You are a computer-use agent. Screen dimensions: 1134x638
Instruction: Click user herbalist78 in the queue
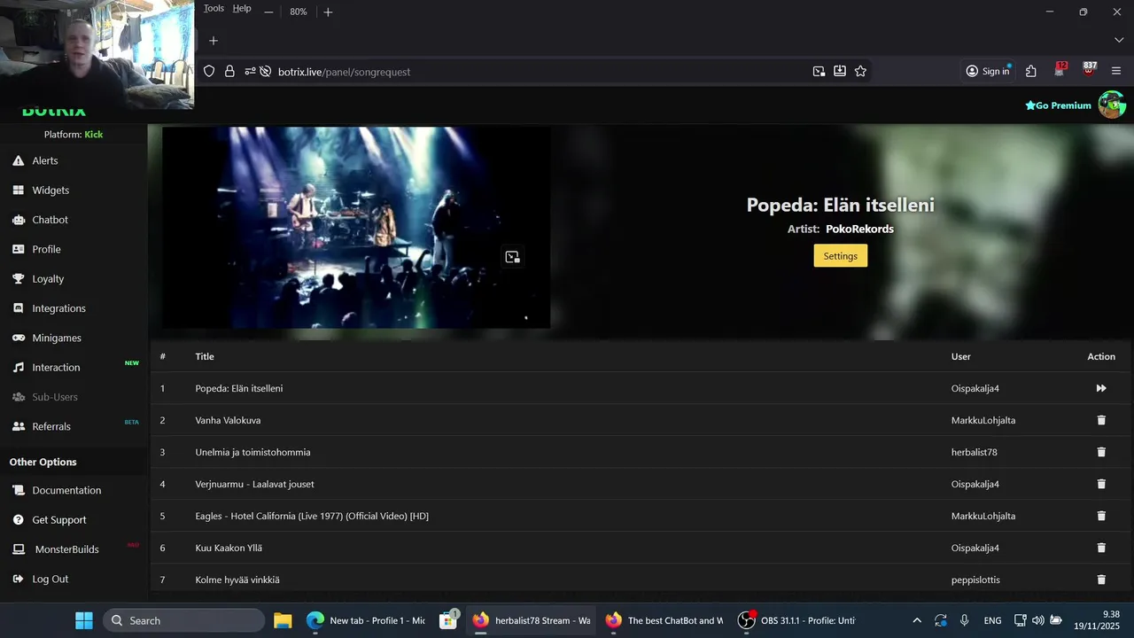[x=975, y=452]
